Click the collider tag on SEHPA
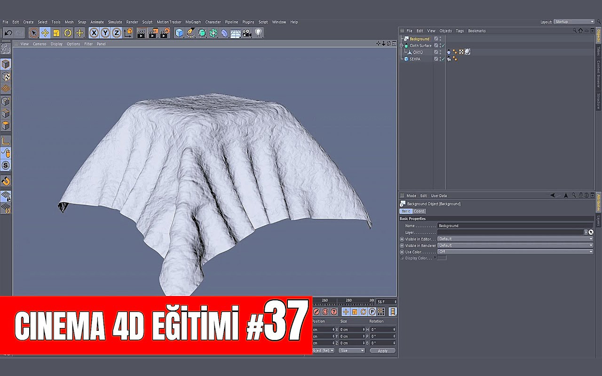This screenshot has width=602, height=376. pos(449,59)
